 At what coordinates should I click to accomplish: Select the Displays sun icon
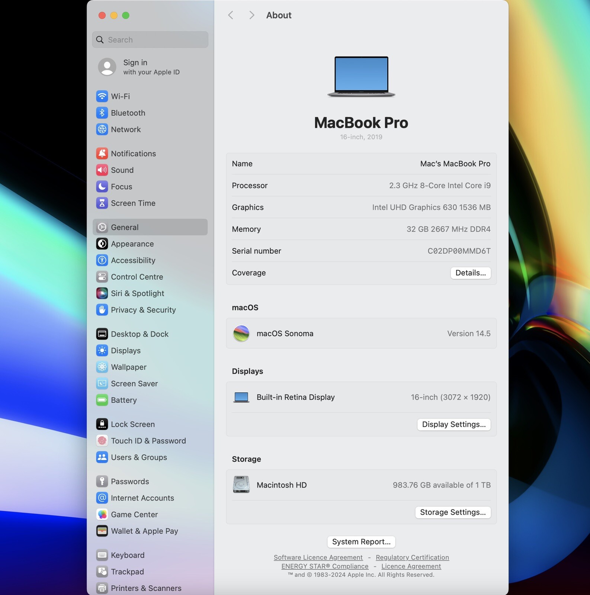tap(102, 351)
